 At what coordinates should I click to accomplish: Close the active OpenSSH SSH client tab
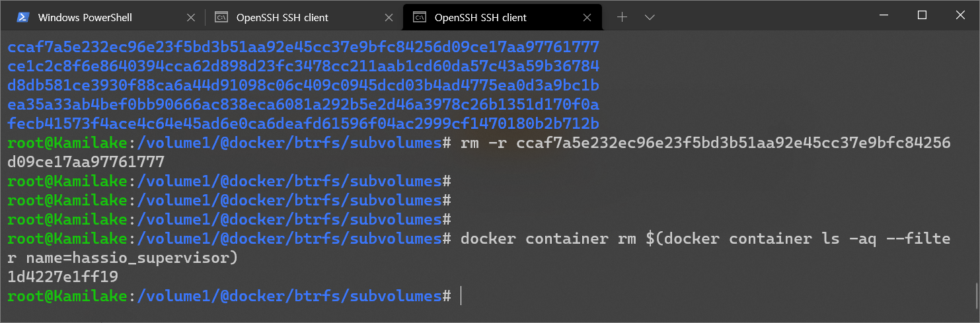[587, 17]
